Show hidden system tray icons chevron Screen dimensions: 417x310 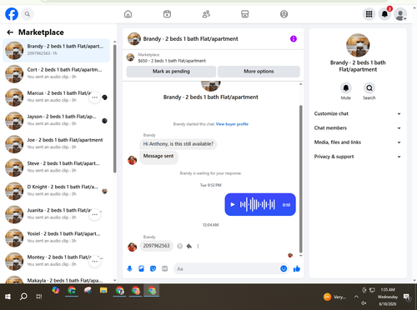(x=356, y=297)
